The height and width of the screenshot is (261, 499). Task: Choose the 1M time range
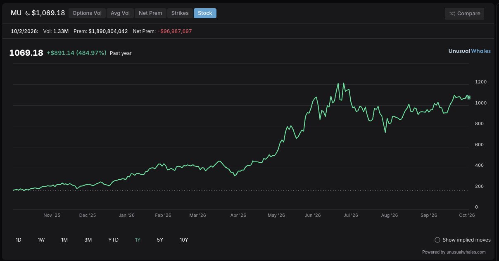click(x=64, y=240)
